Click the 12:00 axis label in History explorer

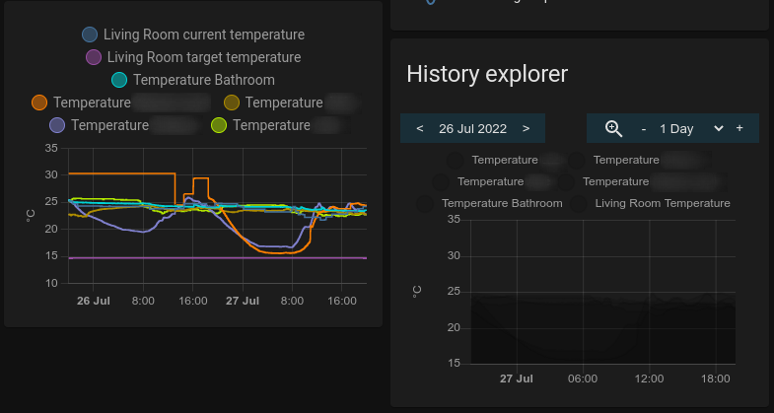649,379
